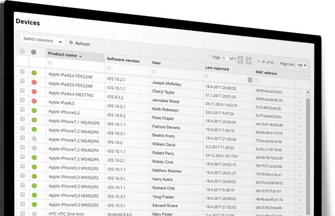This screenshot has width=335, height=216.
Task: Click the User column filter search icon
Action: tap(154, 72)
